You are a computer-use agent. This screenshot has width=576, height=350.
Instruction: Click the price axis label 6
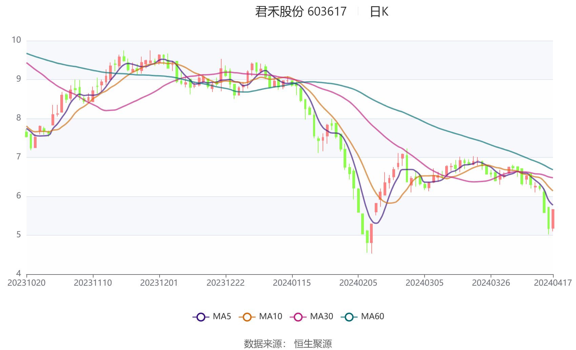click(x=18, y=196)
